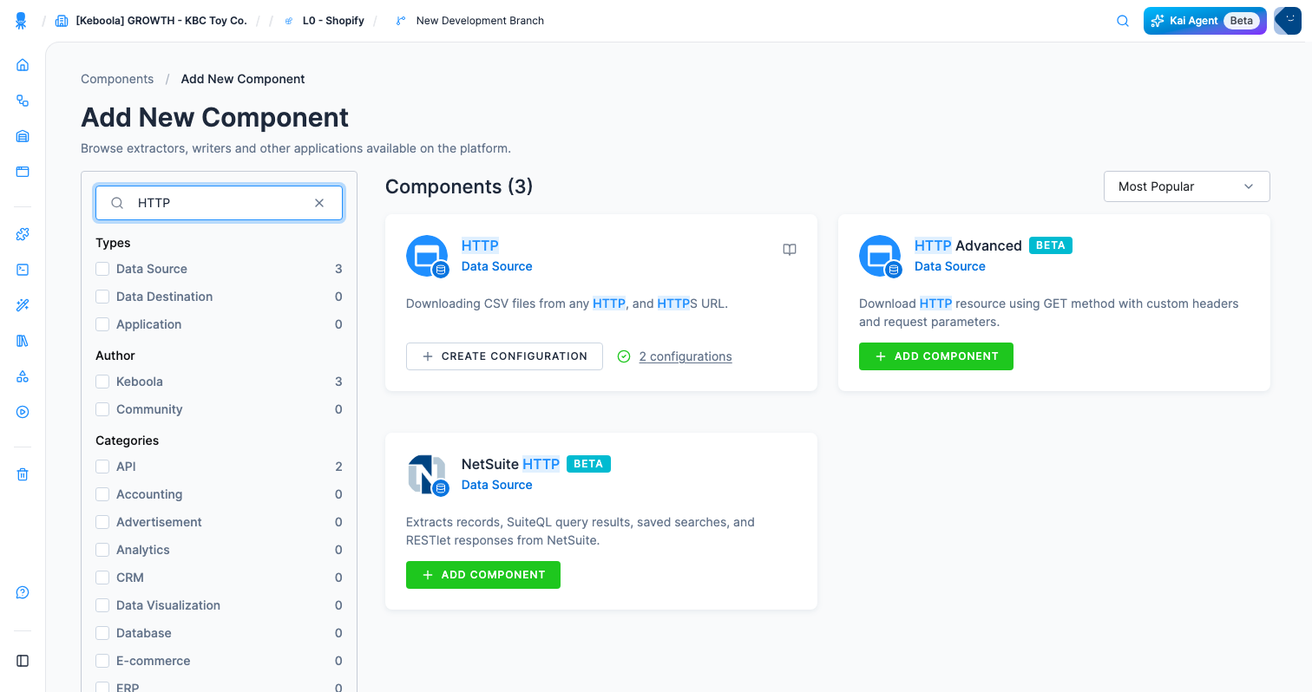Open the HTTP component title link
Screen dimensions: 1312x692
pos(480,245)
